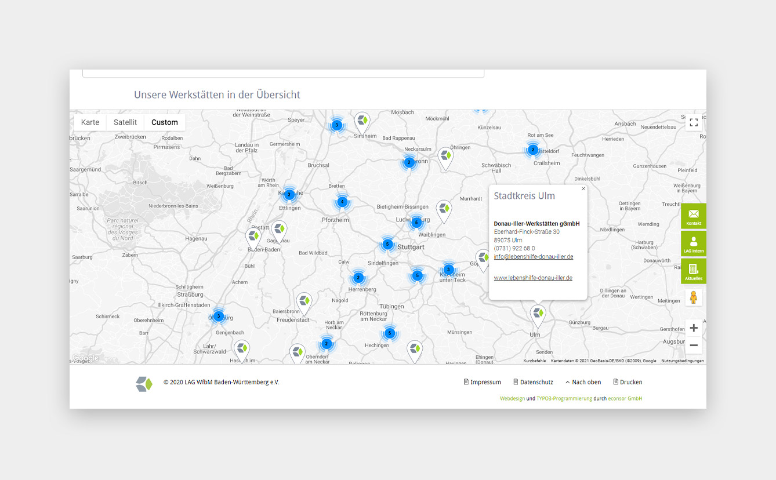Zoom out on the map

(693, 346)
